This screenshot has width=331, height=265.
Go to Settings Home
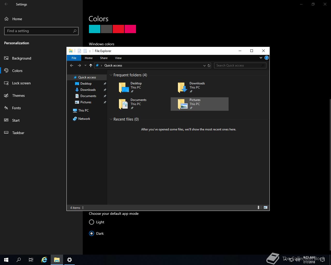tap(41, 19)
